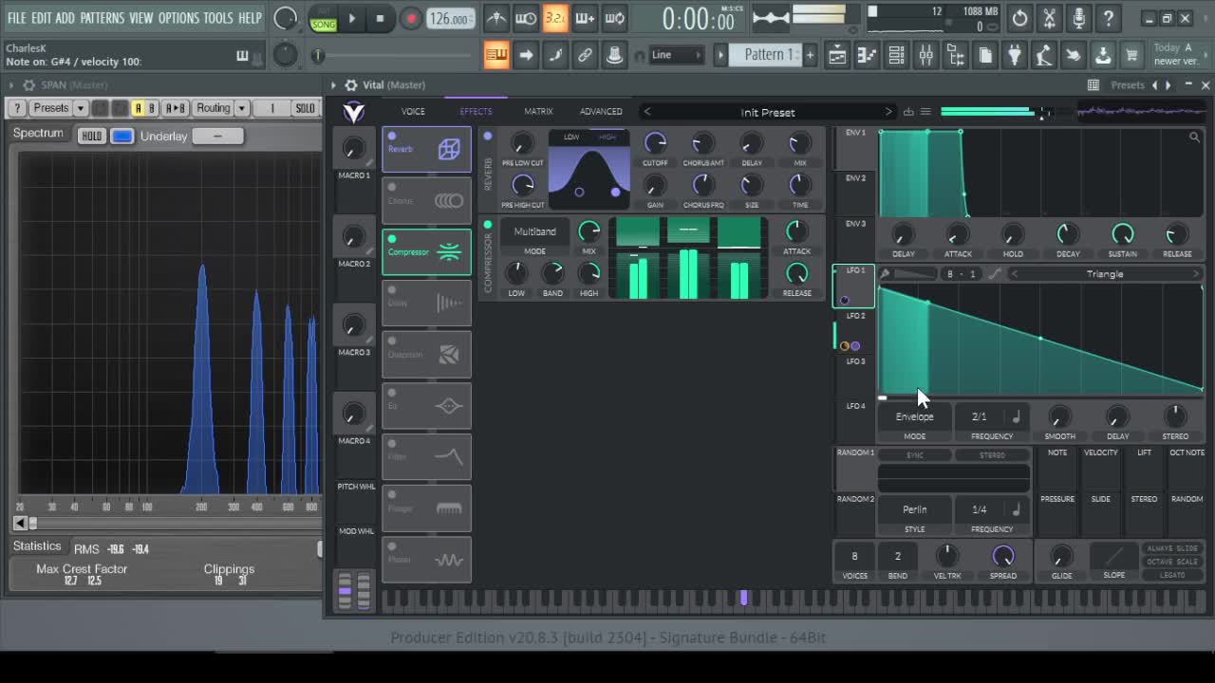Open the TOOLS menu
The width and height of the screenshot is (1215, 683).
pyautogui.click(x=217, y=18)
